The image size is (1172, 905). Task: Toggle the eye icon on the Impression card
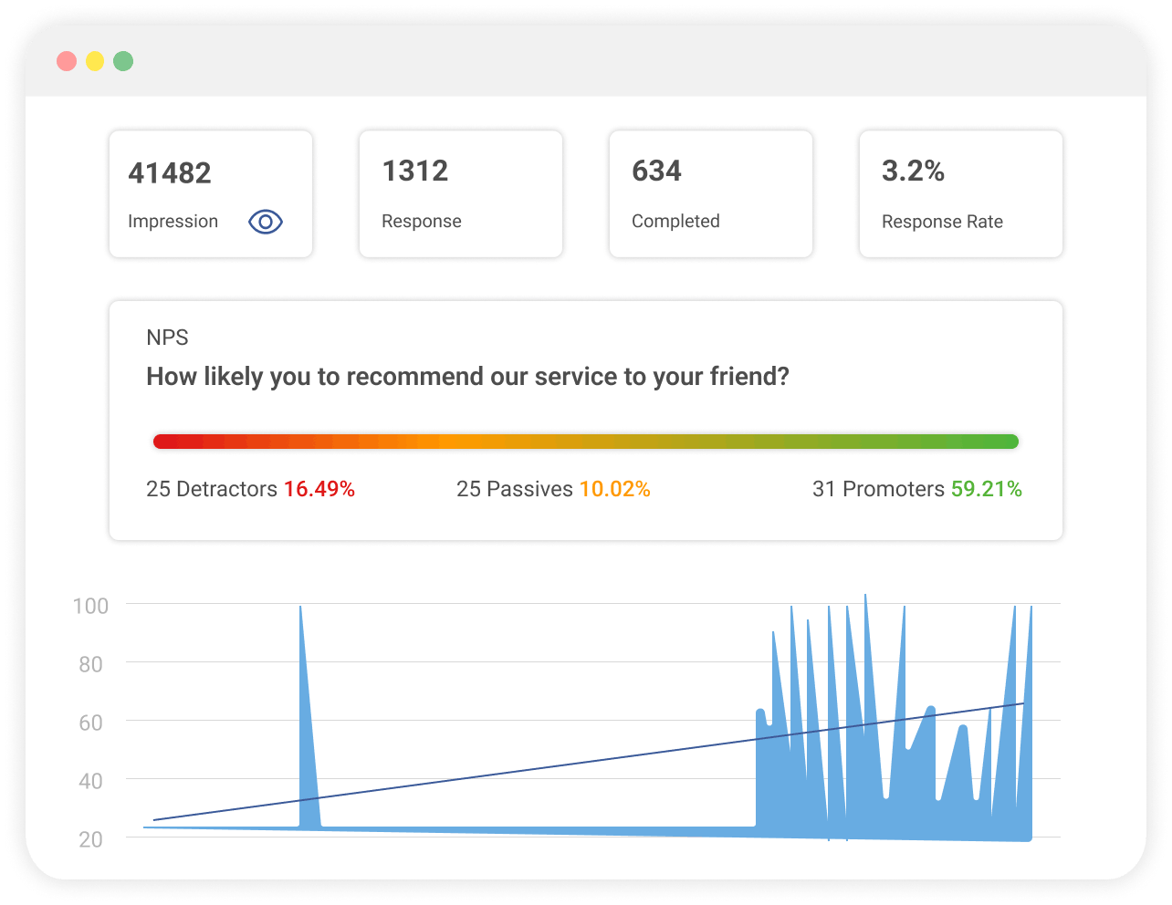[265, 221]
